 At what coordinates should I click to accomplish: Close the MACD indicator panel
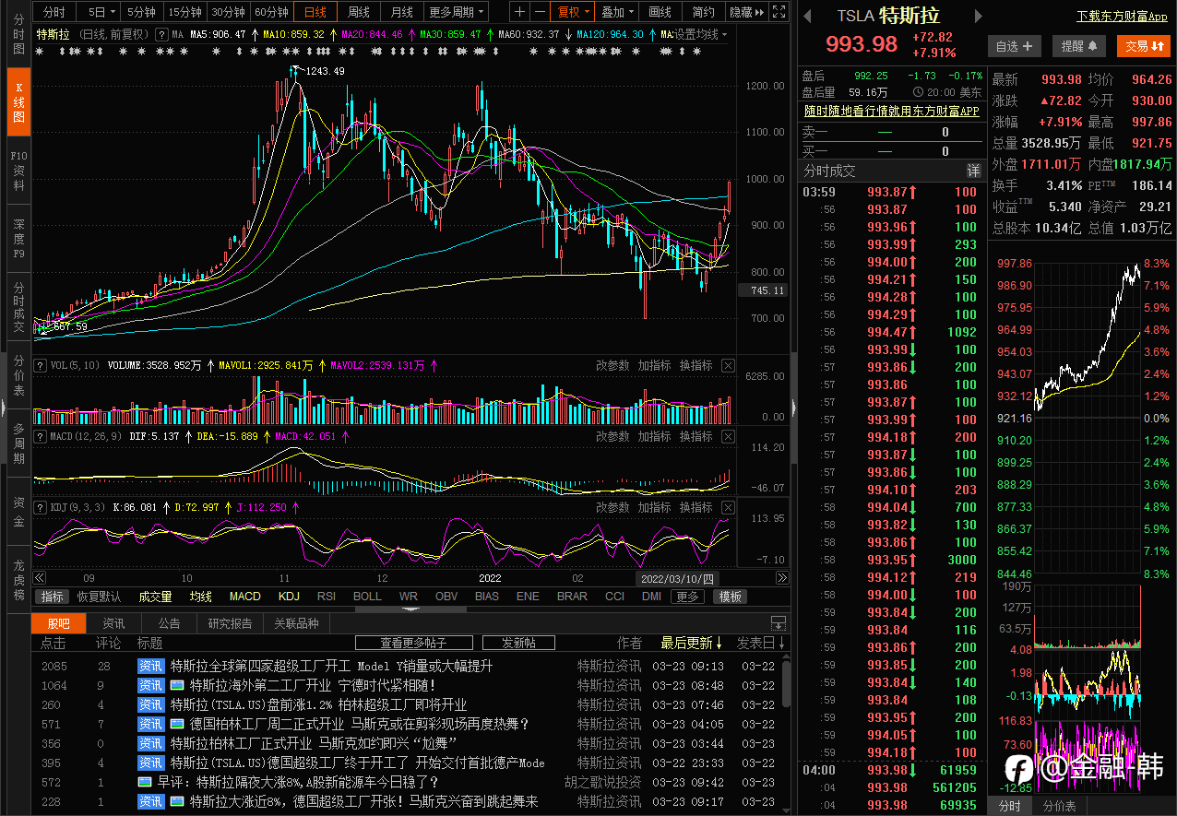click(728, 436)
